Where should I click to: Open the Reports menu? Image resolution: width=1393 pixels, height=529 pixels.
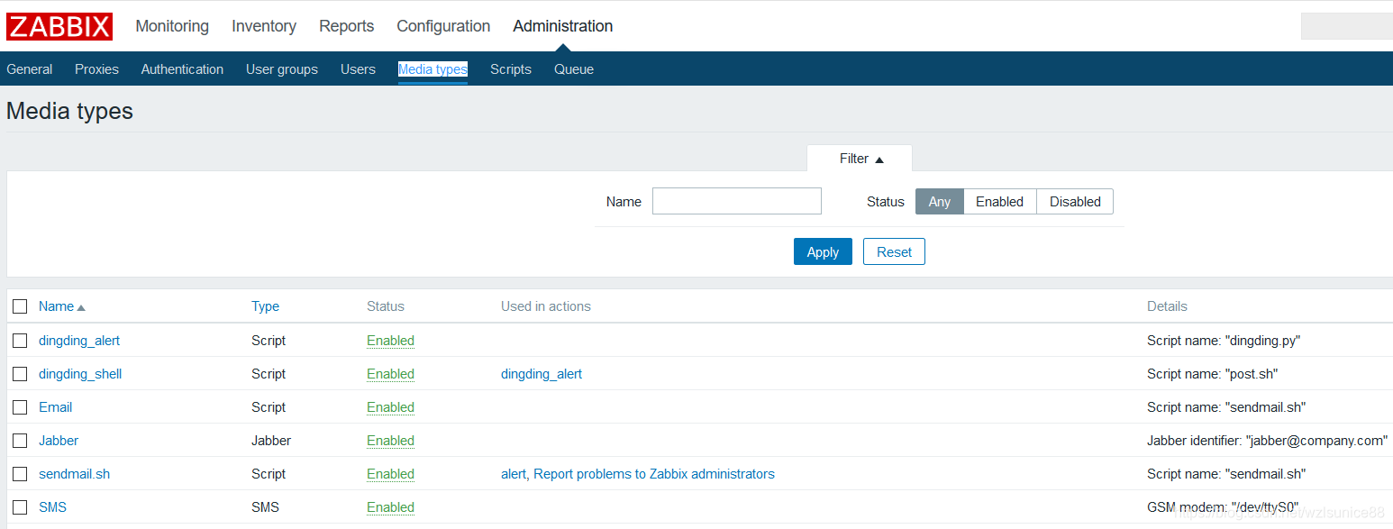[x=347, y=26]
